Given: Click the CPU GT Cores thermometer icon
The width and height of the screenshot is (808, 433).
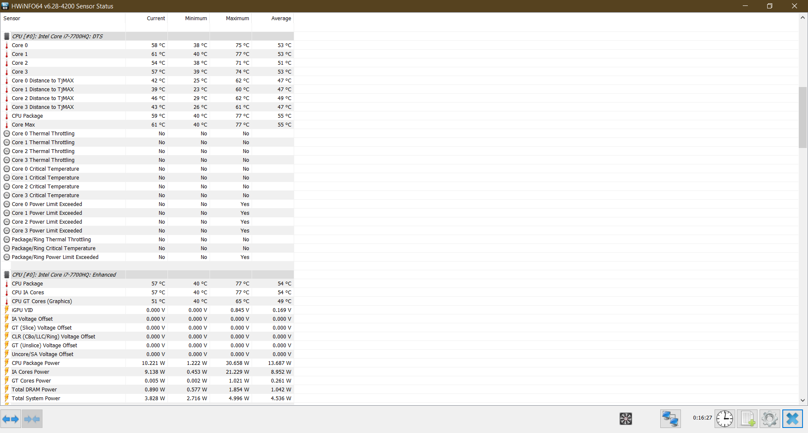Looking at the screenshot, I should point(7,301).
